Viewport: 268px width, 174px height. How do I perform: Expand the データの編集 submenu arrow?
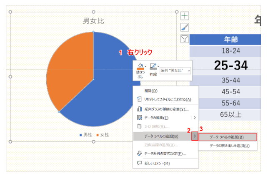pos(194,118)
